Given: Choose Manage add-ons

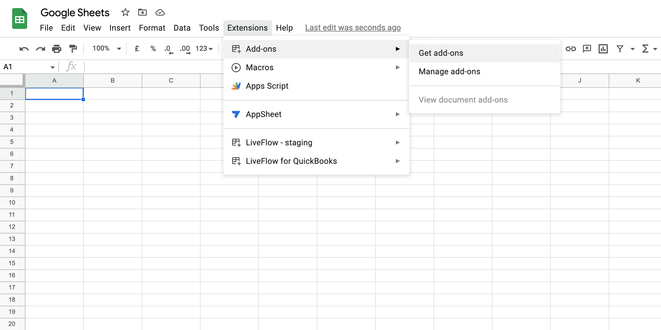Looking at the screenshot, I should (485, 71).
